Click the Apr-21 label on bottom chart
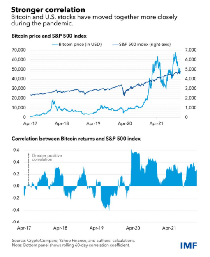The height and width of the screenshot is (257, 210). pos(169,228)
